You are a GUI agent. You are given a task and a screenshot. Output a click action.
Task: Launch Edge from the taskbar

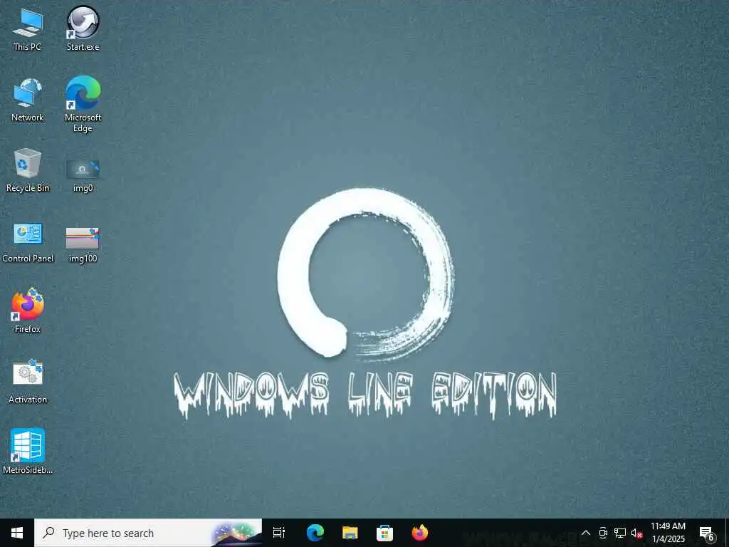click(x=315, y=533)
